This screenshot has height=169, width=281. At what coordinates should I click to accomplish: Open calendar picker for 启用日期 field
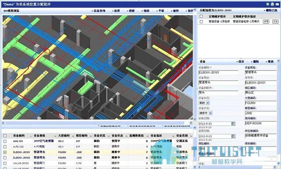click(233, 136)
